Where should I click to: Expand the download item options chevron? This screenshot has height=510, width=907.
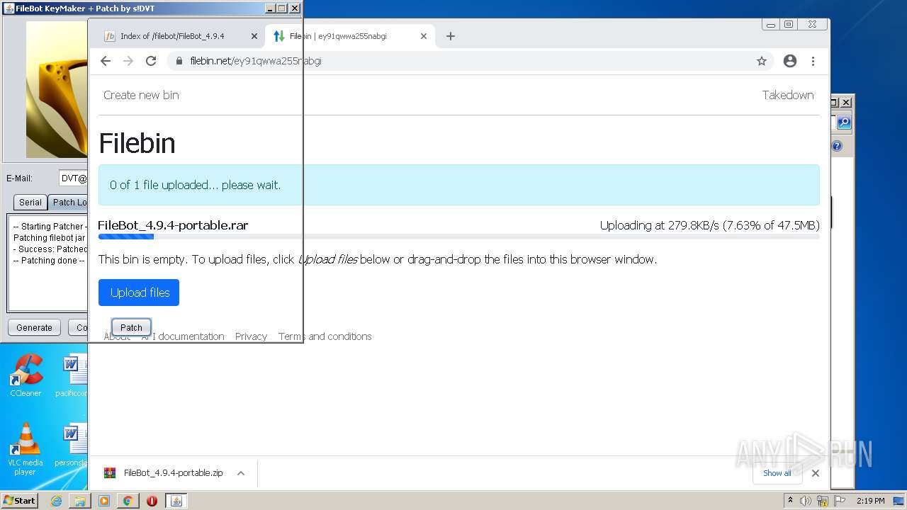point(241,473)
